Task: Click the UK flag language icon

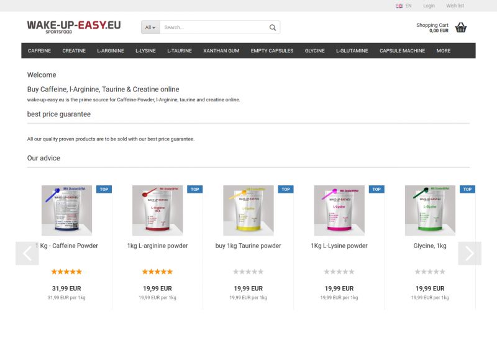Action: (399, 6)
